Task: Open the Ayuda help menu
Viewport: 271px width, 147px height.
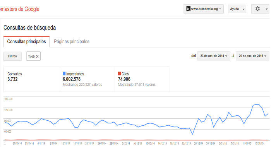Action: coord(237,9)
